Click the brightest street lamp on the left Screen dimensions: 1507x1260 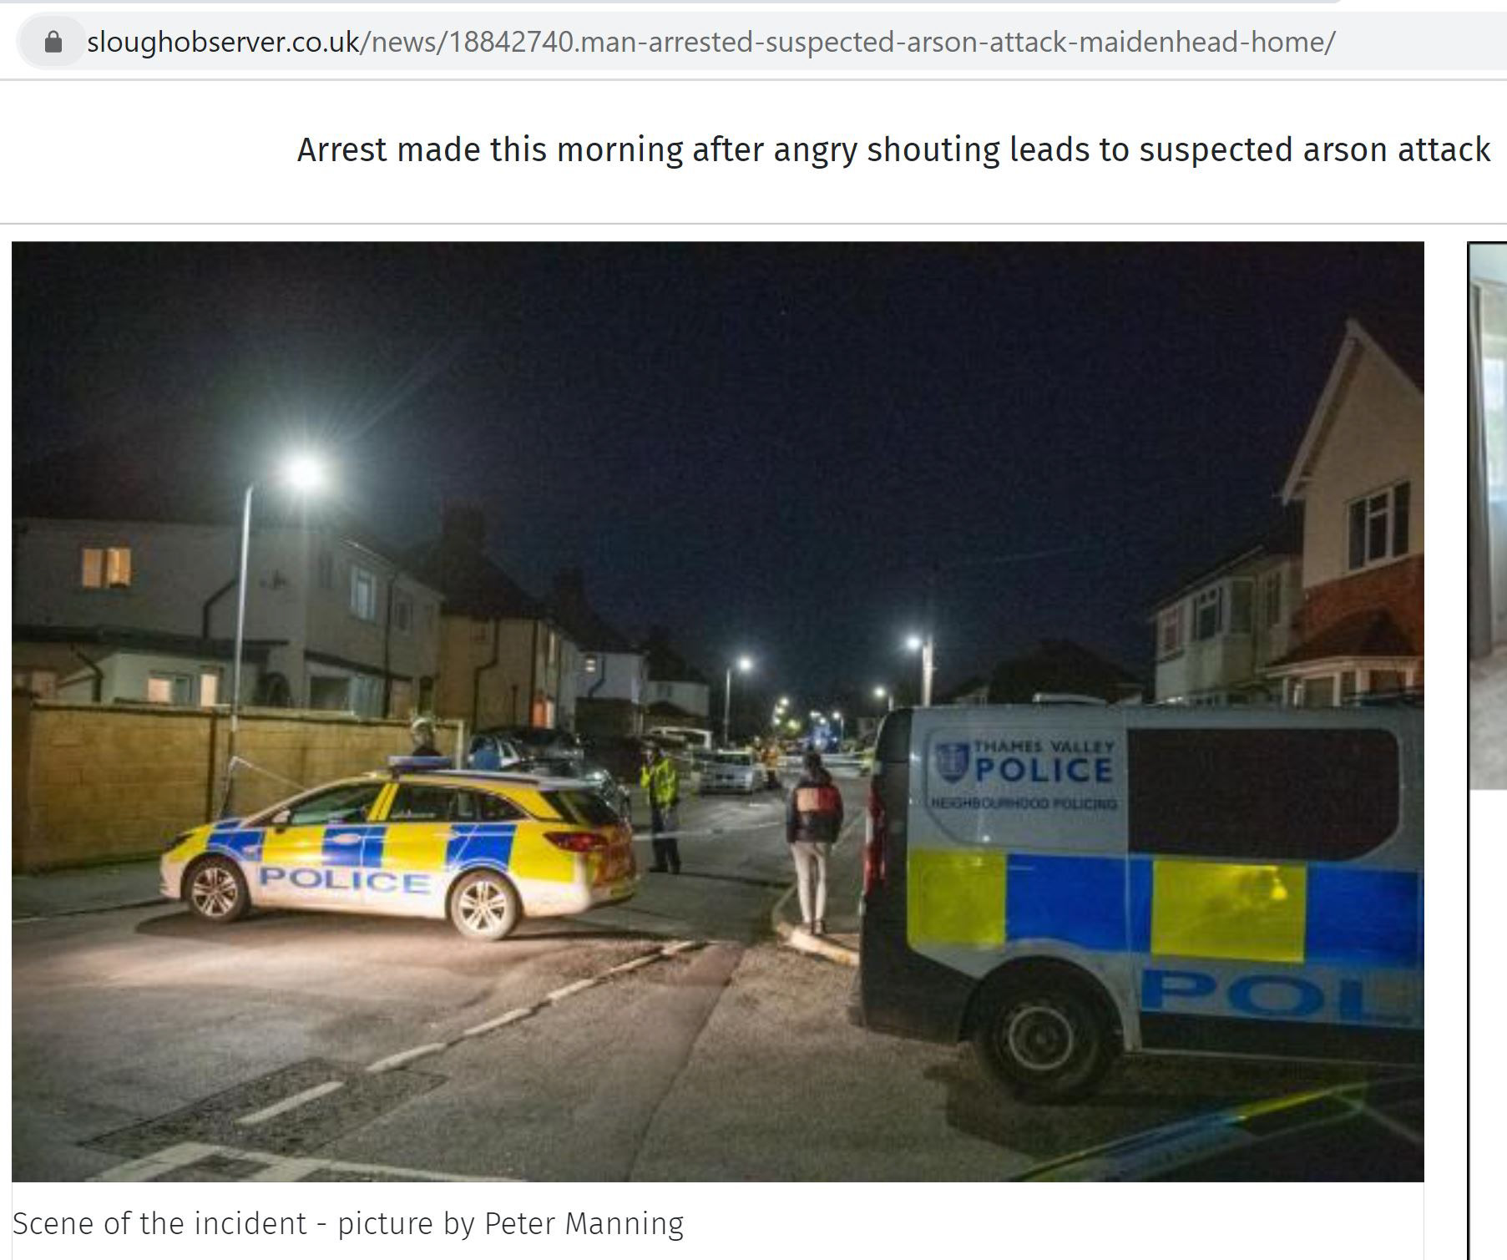[304, 473]
